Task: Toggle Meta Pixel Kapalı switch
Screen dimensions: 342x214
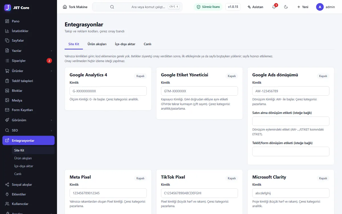Action: [141, 178]
